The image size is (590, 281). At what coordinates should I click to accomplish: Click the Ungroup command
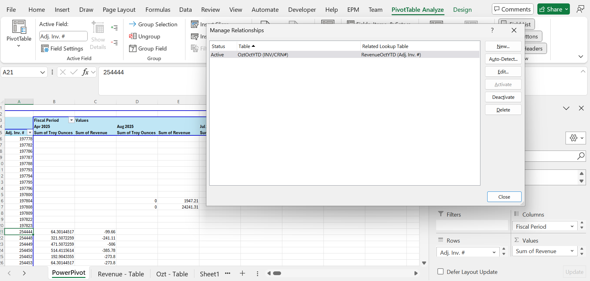point(145,36)
